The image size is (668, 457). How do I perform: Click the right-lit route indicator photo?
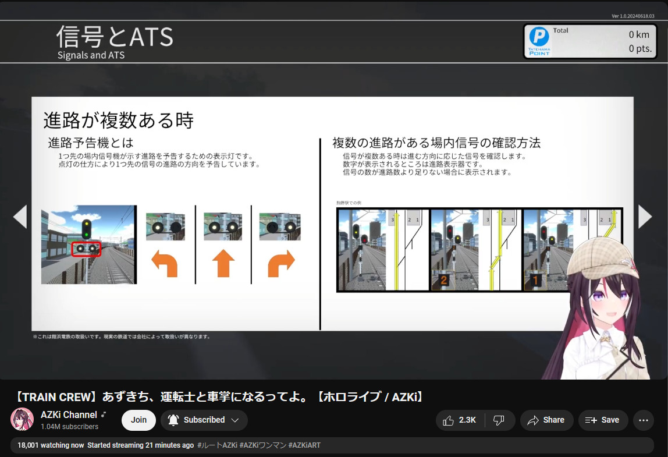click(x=280, y=227)
